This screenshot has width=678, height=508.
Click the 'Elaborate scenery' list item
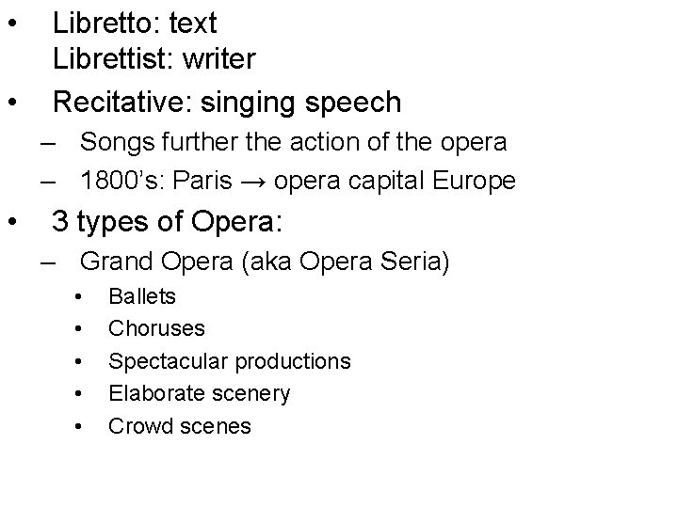(200, 393)
